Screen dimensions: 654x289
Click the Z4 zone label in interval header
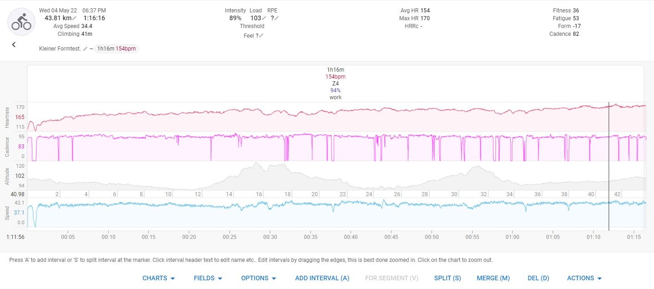click(335, 84)
